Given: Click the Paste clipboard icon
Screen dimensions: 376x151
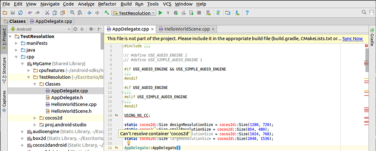Looking at the screenshot, I should click(62, 13).
